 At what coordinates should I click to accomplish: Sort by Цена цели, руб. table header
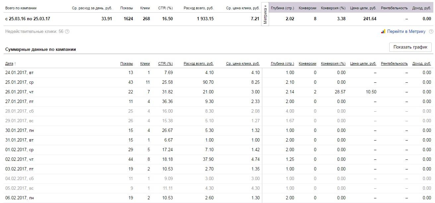pos(363,63)
